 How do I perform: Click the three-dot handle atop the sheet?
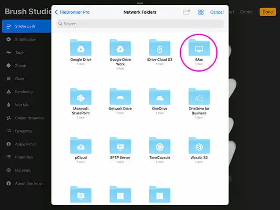click(140, 3)
